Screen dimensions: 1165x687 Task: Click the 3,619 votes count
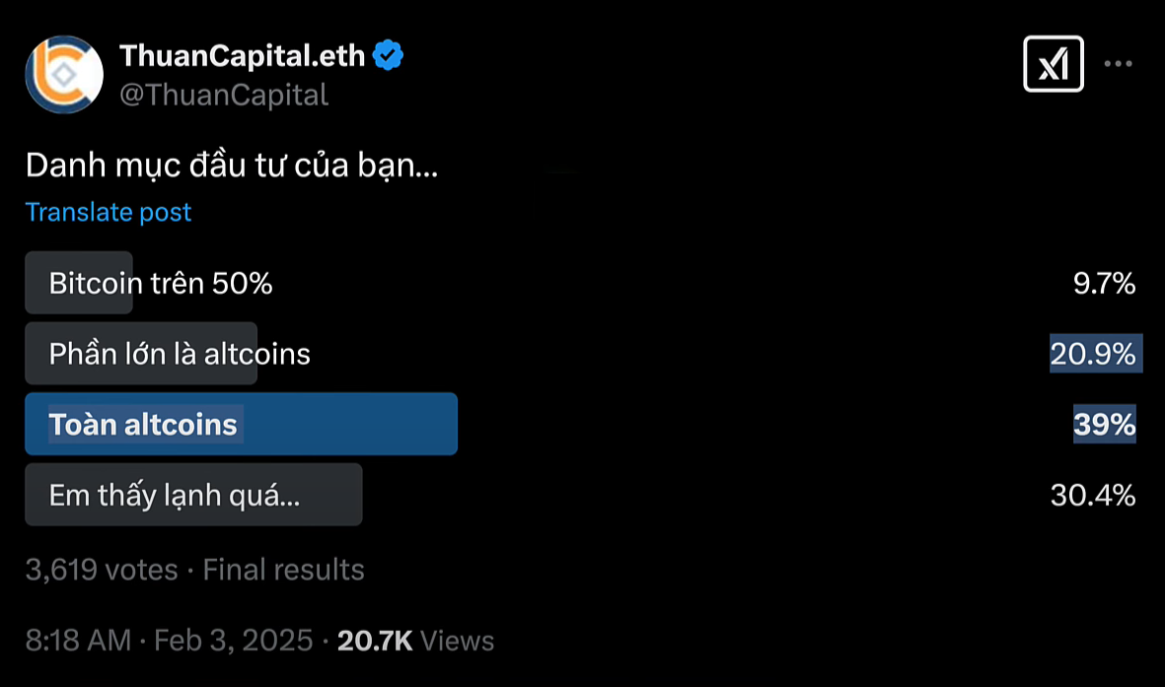[x=102, y=570]
